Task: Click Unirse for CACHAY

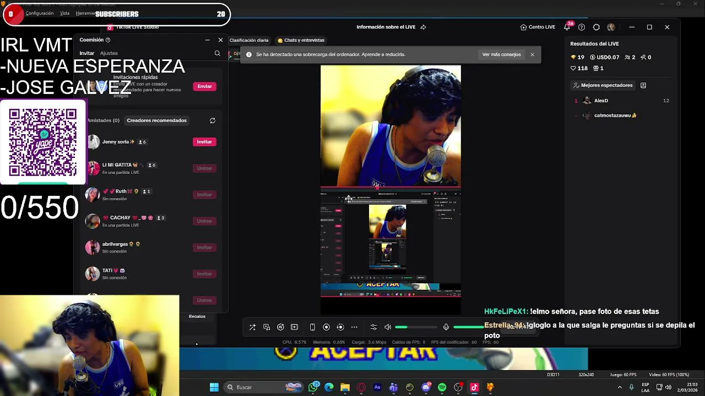Action: (204, 221)
